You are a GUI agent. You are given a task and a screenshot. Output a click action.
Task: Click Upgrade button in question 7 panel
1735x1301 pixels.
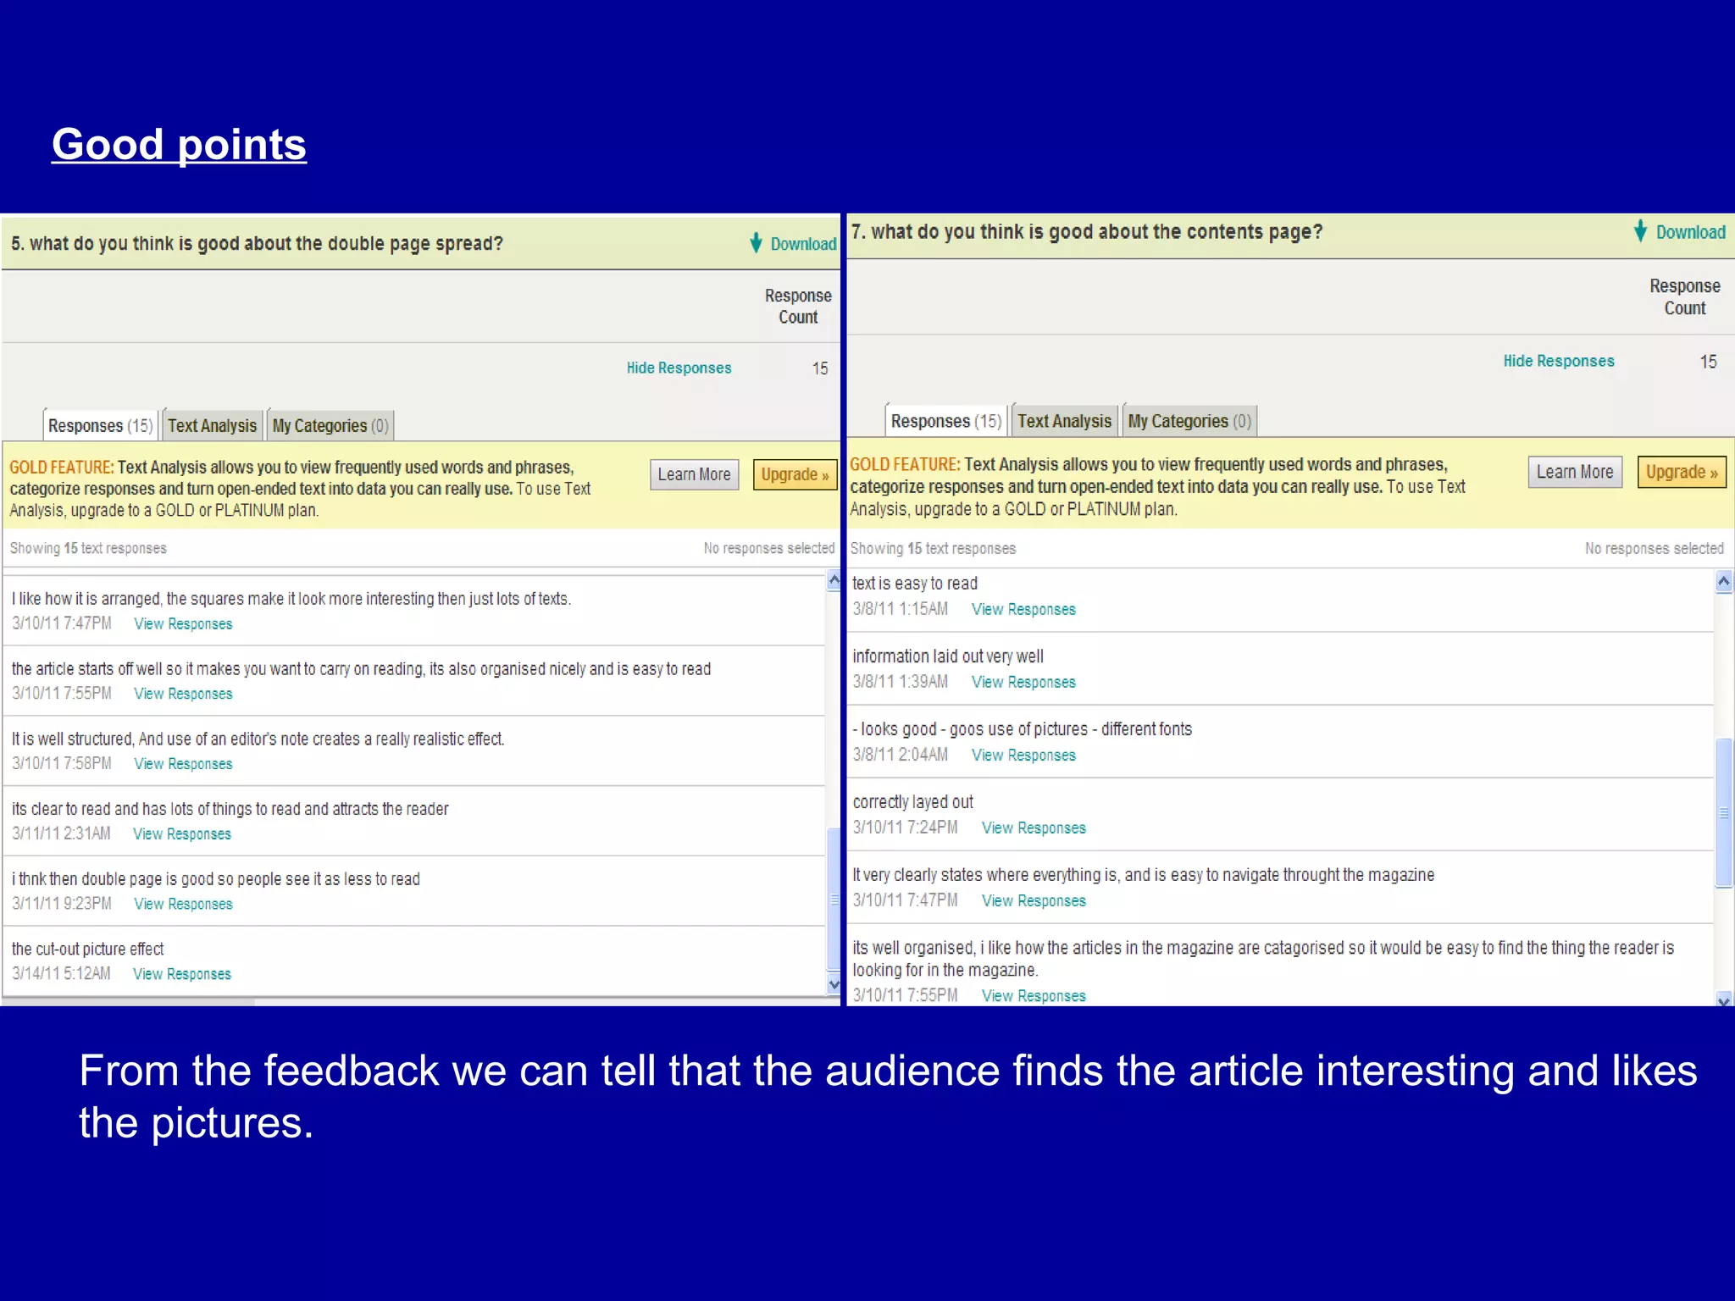[1682, 472]
